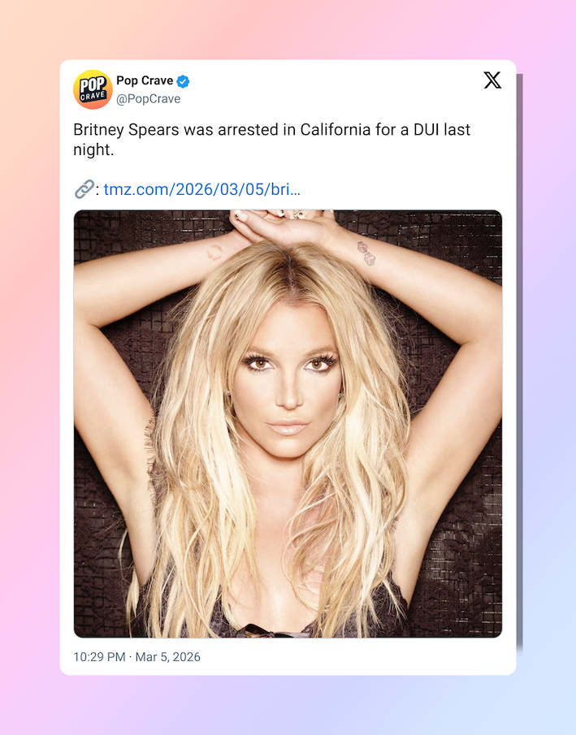
Task: Click the word 'night.' on the second line
Action: pos(93,149)
